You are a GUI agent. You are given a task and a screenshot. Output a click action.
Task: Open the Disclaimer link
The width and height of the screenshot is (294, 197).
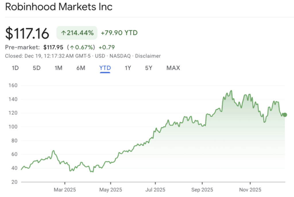coord(148,56)
